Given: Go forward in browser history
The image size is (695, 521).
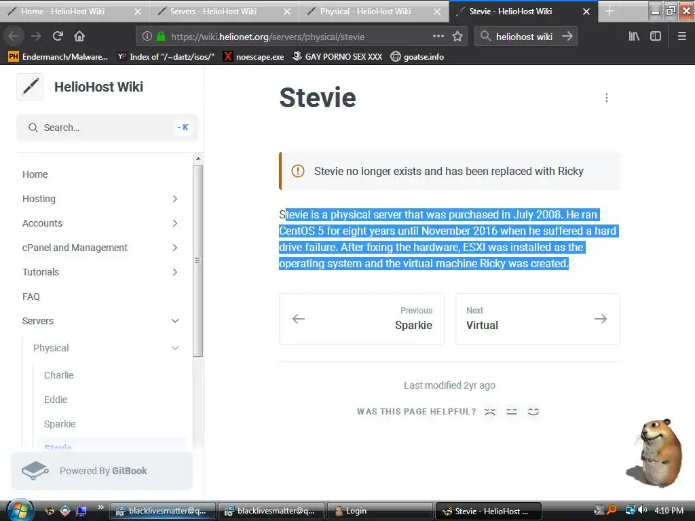Looking at the screenshot, I should click(36, 37).
